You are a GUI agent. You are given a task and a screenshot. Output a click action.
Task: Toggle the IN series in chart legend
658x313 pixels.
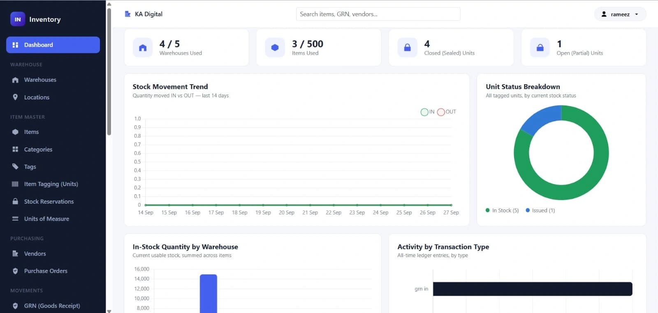coord(428,112)
